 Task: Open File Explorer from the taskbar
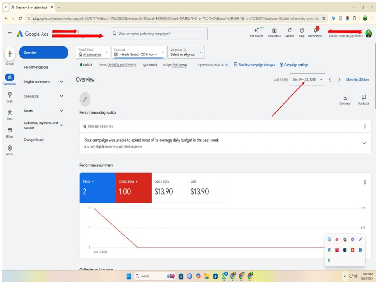207,276
